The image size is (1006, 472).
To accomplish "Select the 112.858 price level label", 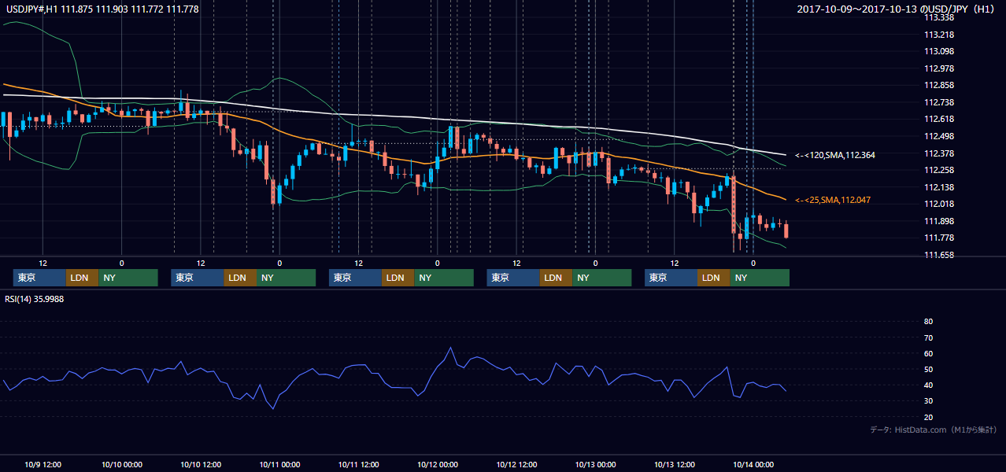I will 939,85.
